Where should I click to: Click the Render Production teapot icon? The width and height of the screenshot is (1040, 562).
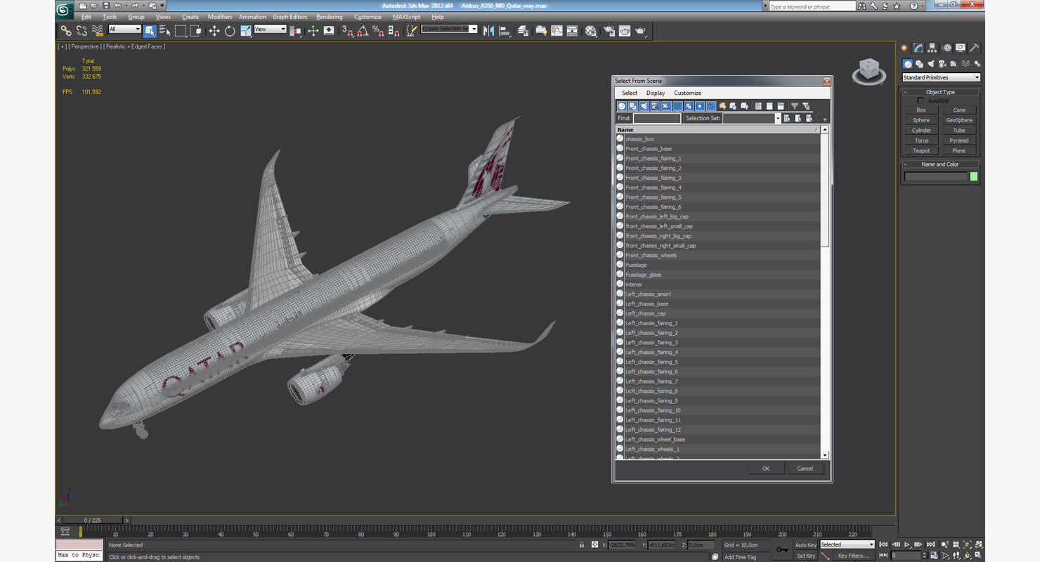pyautogui.click(x=641, y=31)
